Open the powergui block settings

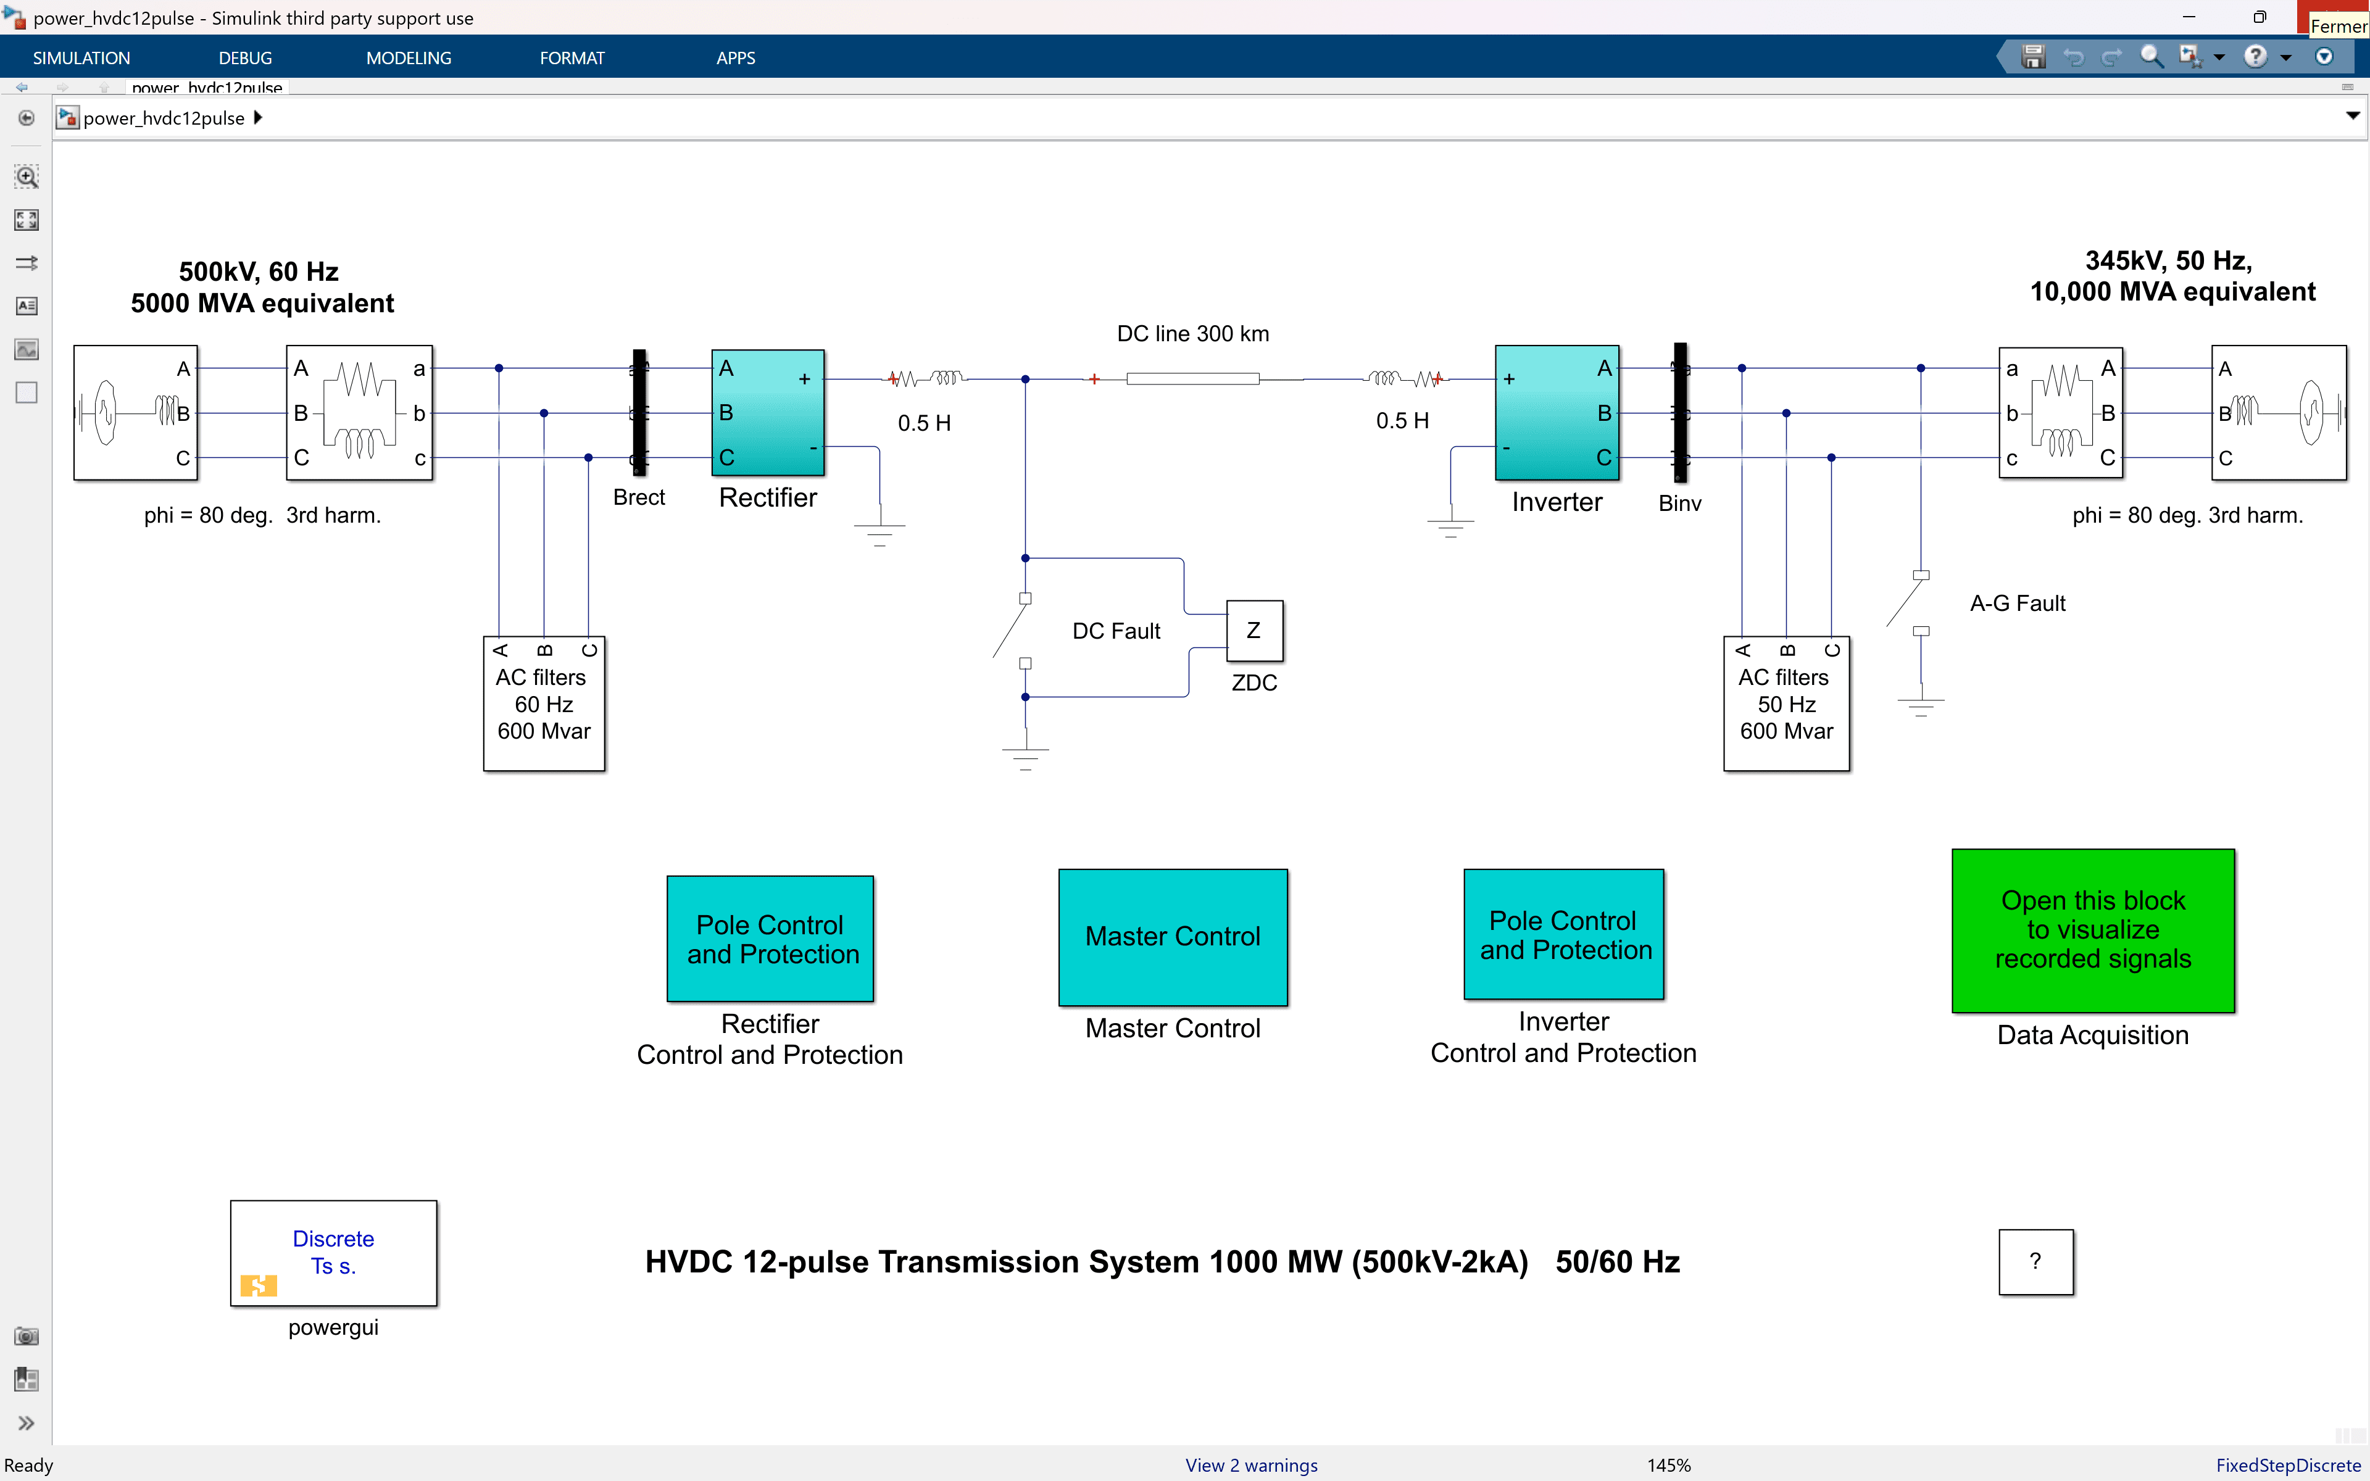click(333, 1254)
